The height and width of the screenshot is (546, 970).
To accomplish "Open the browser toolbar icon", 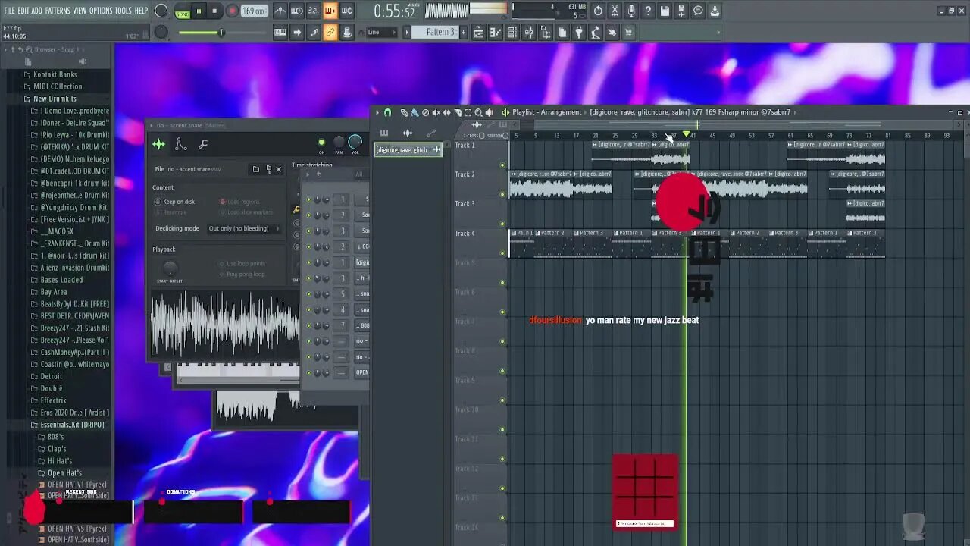I will point(546,32).
